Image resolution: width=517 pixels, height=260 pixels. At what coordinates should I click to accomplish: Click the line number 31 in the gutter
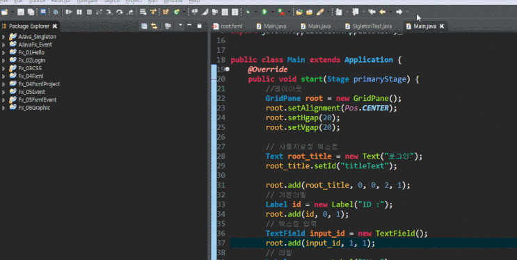point(221,185)
